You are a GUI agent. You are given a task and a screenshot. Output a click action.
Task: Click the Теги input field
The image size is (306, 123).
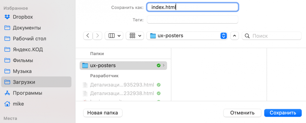pyautogui.click(x=192, y=20)
